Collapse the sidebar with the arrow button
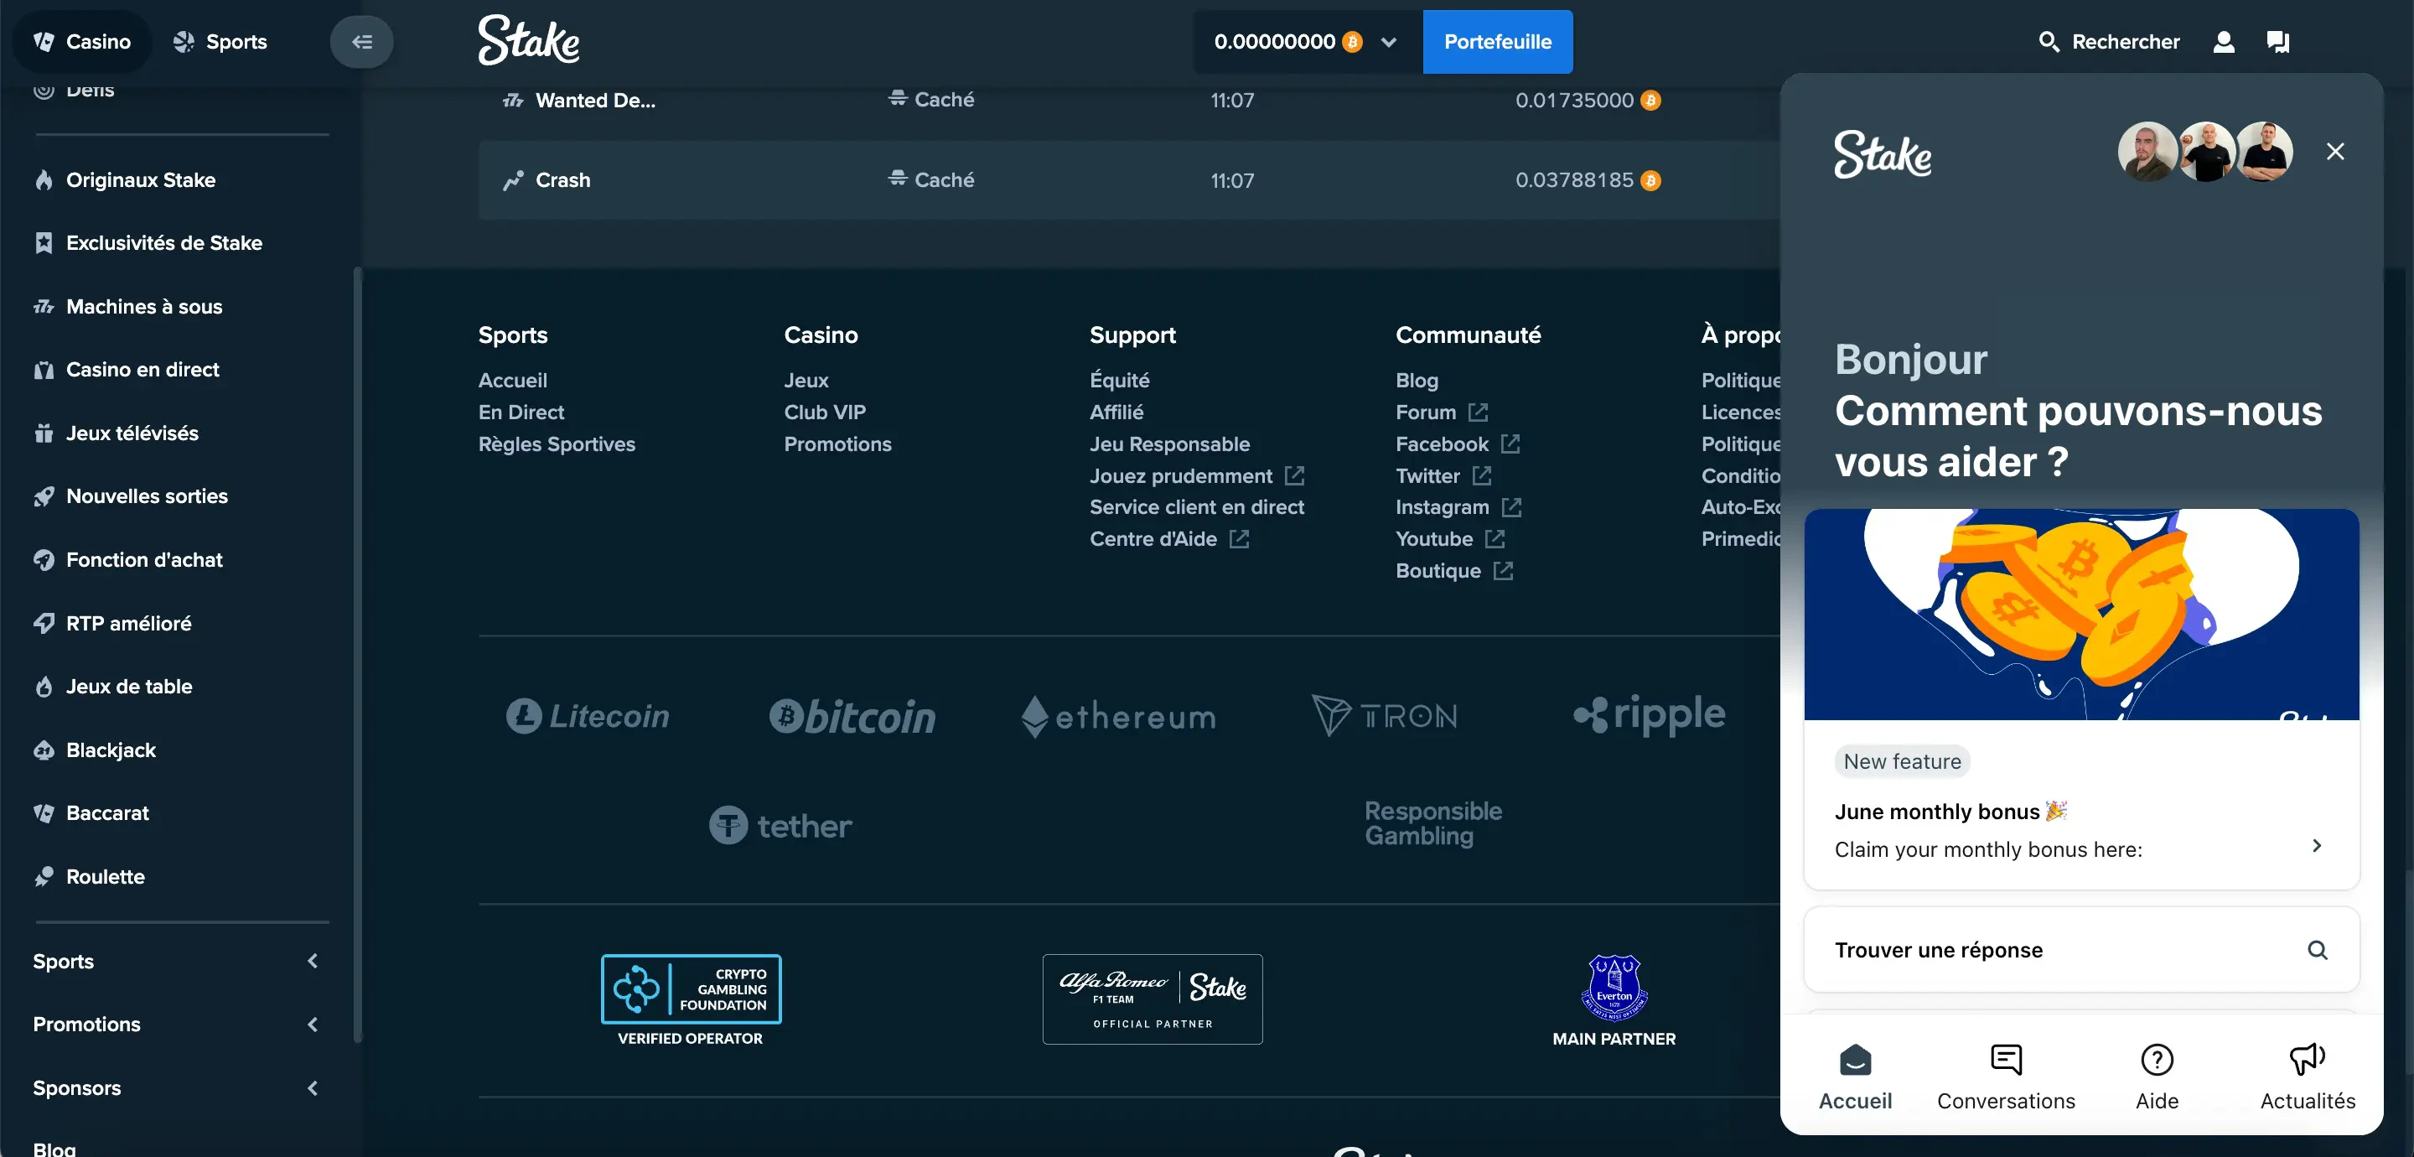2414x1157 pixels. click(x=362, y=41)
